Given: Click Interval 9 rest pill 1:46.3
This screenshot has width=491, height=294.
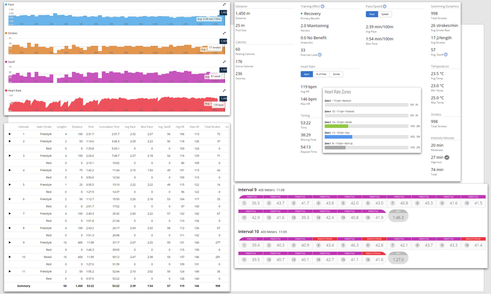Looking at the screenshot, I should (398, 216).
